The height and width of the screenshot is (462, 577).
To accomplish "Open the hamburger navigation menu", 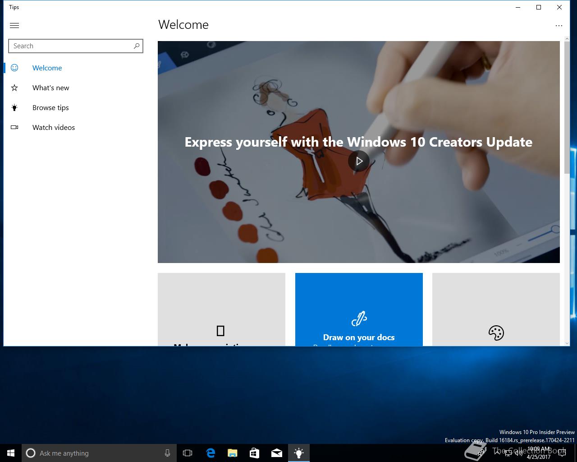I will point(14,26).
